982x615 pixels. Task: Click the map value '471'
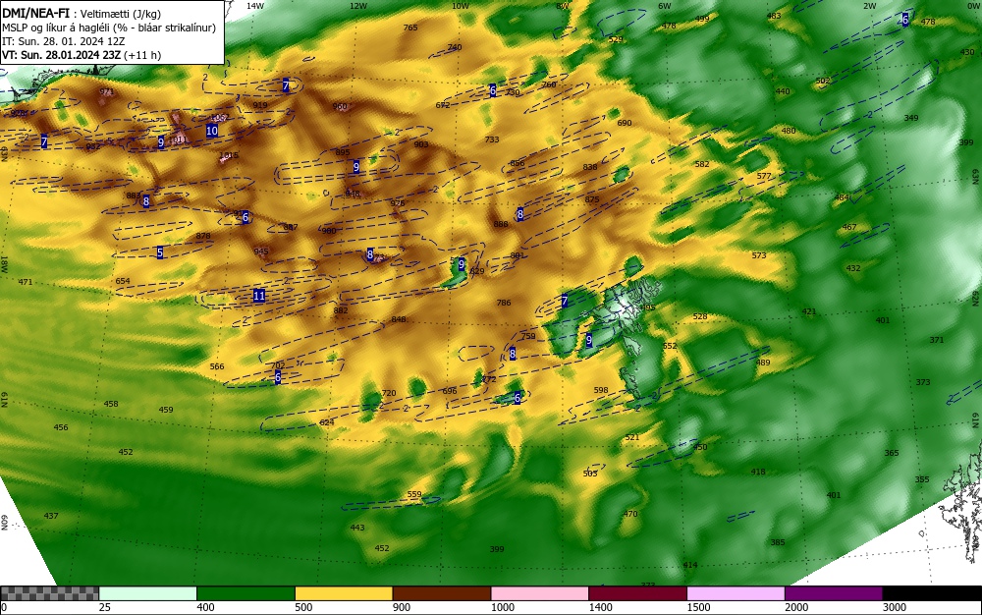26,283
